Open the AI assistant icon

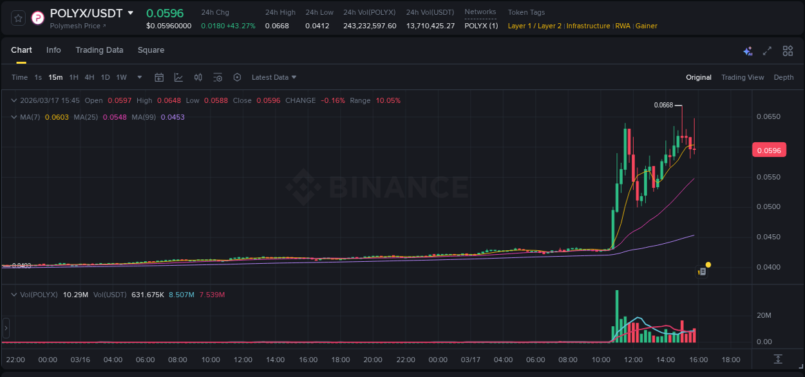pyautogui.click(x=748, y=50)
